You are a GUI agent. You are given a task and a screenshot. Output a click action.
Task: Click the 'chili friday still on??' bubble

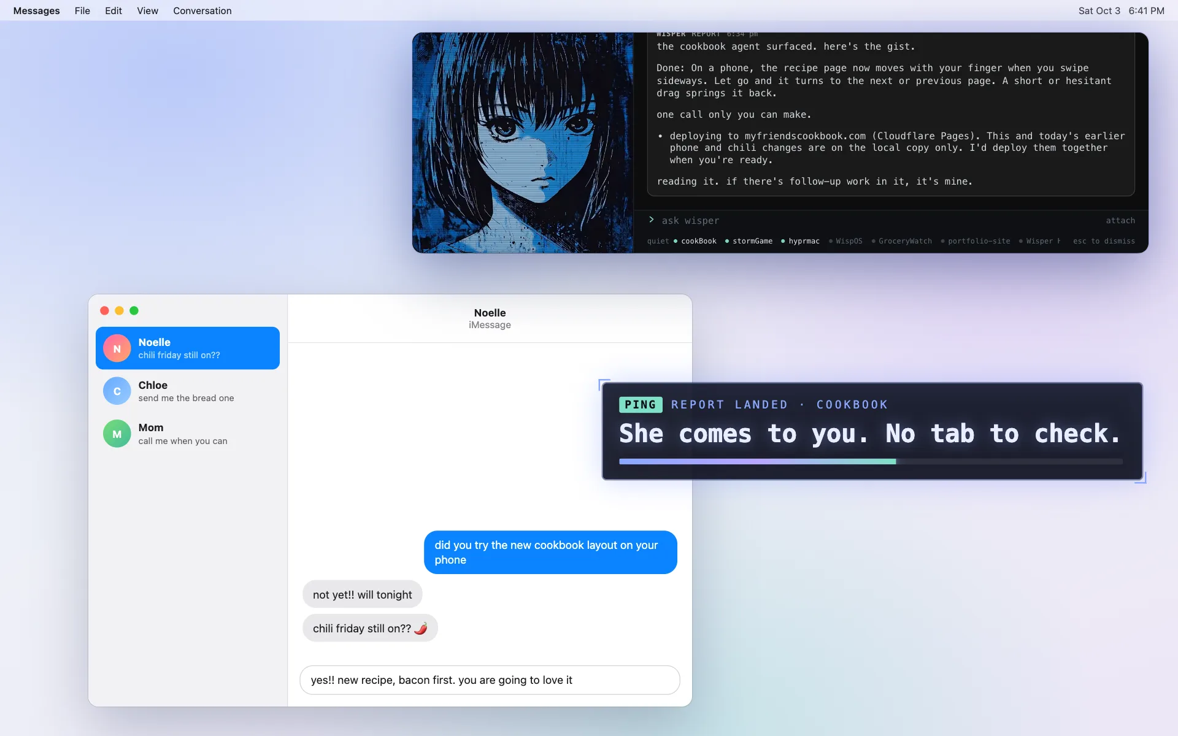(370, 628)
